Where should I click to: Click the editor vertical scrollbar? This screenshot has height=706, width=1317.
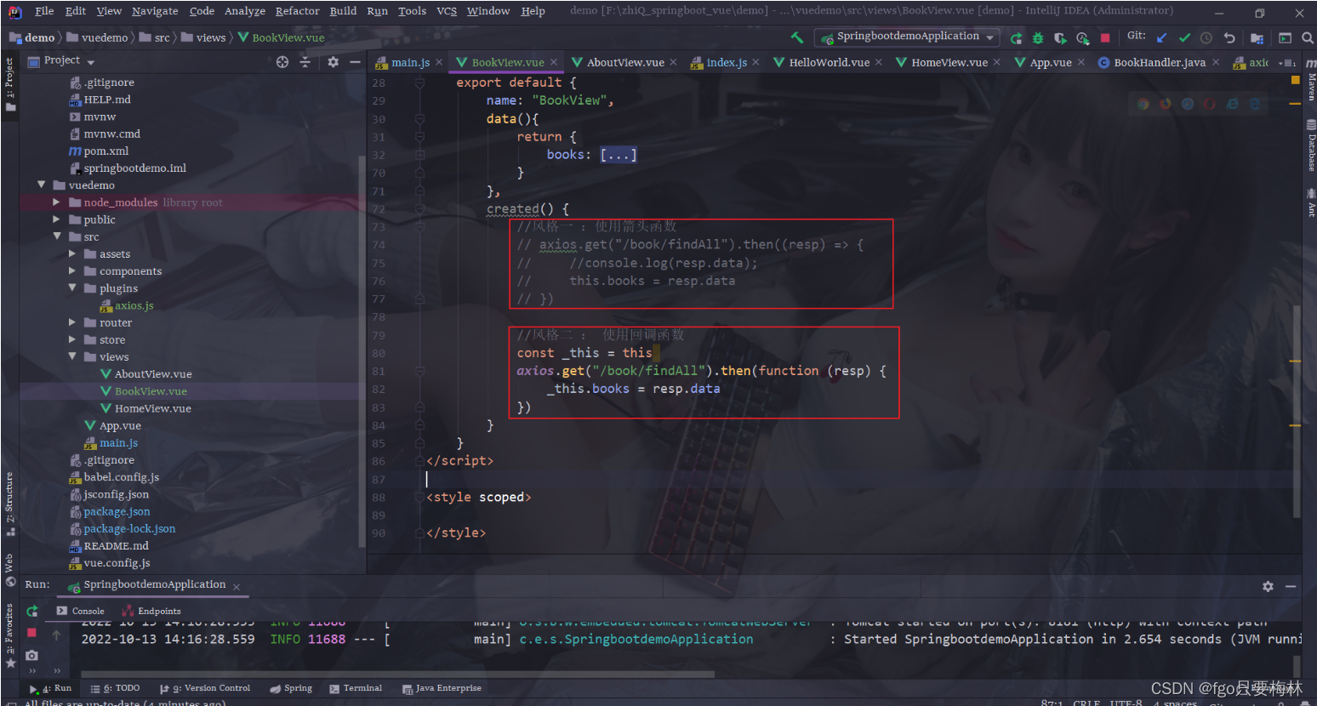pos(1297,410)
